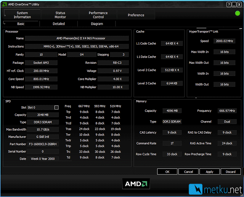Screen dimensions: 244x197
Task: Click the processor name field
Action: 77,38
